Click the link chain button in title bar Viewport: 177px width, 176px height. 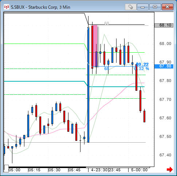point(131,7)
